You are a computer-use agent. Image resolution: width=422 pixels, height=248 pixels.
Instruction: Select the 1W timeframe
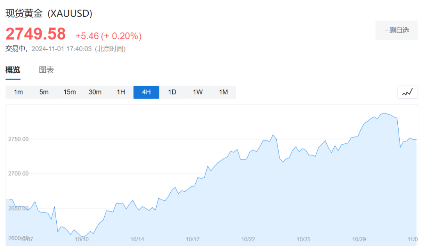198,92
